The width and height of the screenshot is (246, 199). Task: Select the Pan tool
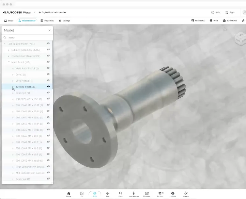pyautogui.click(x=108, y=194)
